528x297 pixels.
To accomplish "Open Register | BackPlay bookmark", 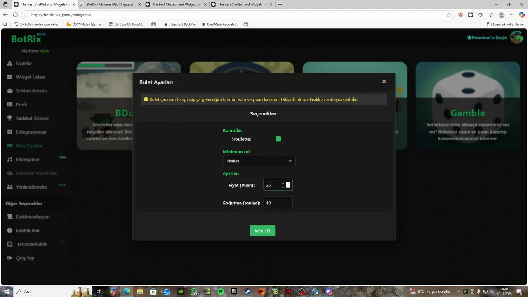I will click(x=180, y=24).
